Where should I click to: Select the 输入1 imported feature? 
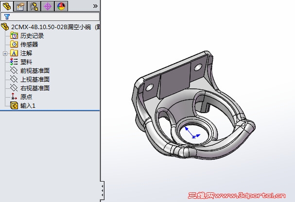pyautogui.click(x=28, y=105)
